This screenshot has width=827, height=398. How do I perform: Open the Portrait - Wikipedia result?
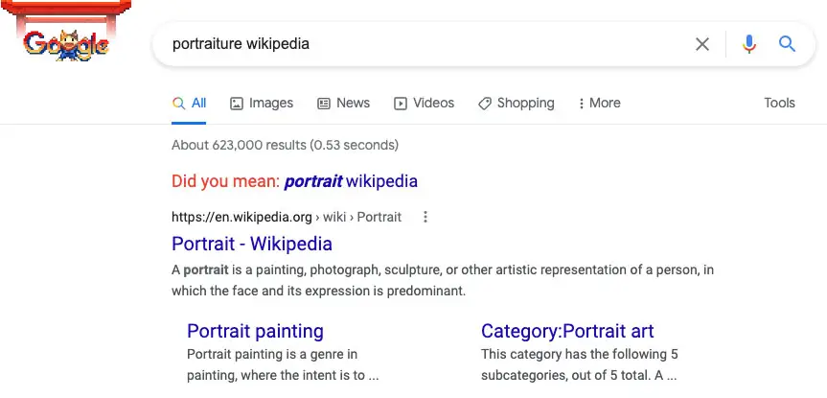(x=252, y=244)
